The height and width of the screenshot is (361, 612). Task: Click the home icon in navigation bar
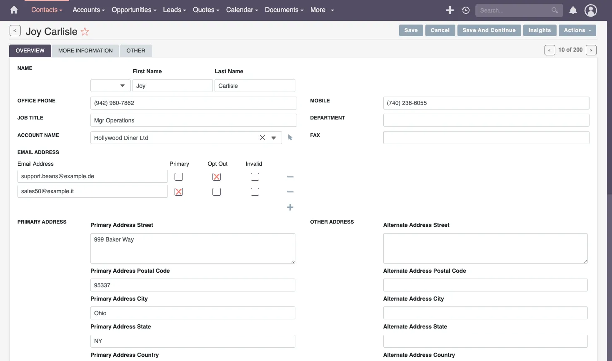click(x=14, y=10)
